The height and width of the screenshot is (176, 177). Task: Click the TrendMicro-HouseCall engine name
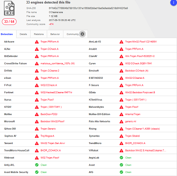point(17,151)
